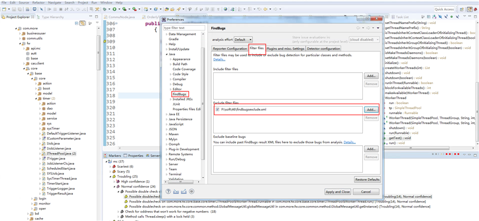Click the Open Type icon in main toolbar
Viewport: 479px width, 221px height.
click(167, 9)
